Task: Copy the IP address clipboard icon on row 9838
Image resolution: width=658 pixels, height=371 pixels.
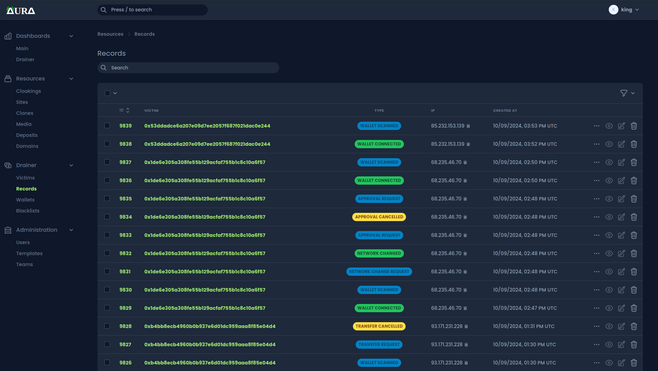Action: [x=468, y=144]
